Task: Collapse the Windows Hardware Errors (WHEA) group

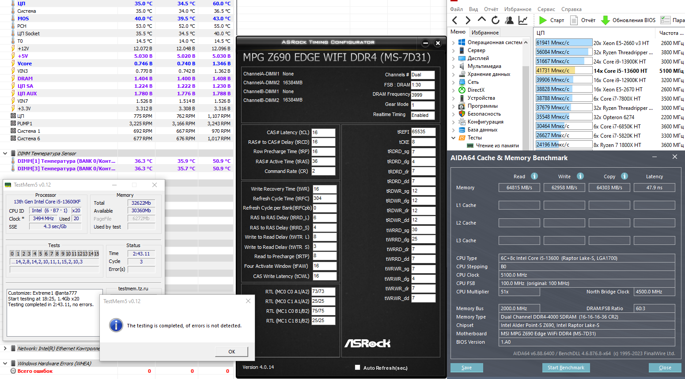Action: (5, 364)
